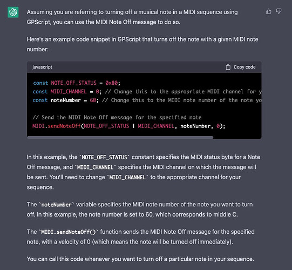Image resolution: width=292 pixels, height=270 pixels.
Task: Click inline NOTE_OFF_STATUS in the explanation paragraph
Action: pyautogui.click(x=104, y=157)
